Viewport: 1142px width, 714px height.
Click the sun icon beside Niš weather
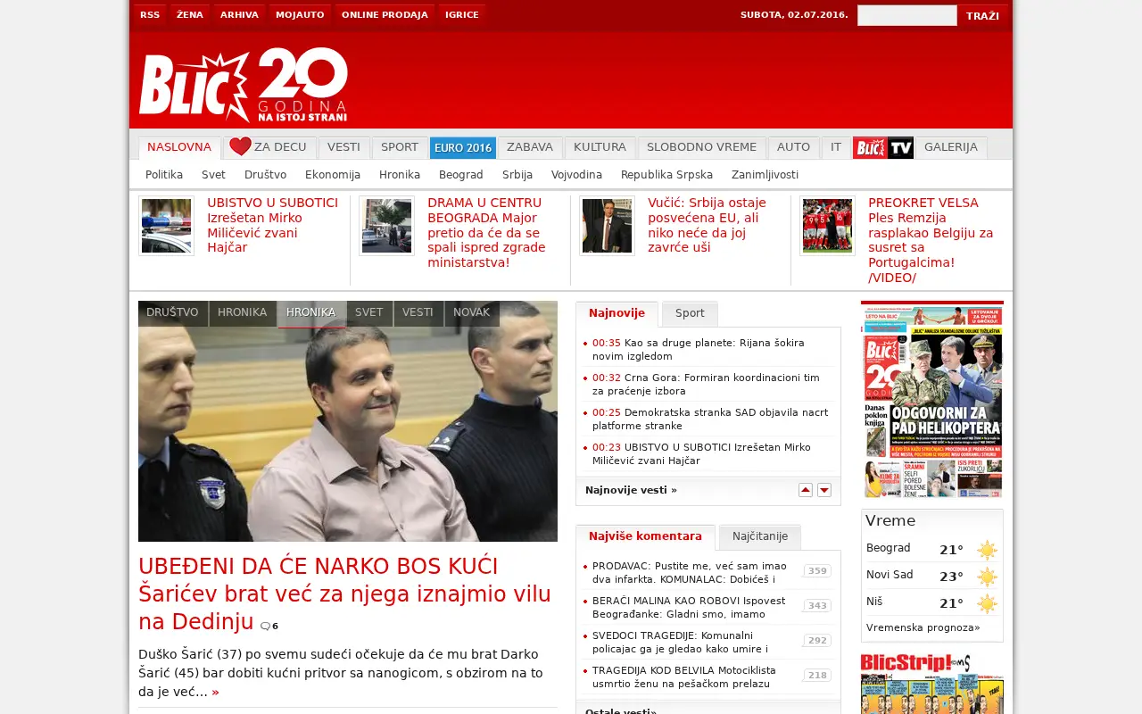pos(987,604)
